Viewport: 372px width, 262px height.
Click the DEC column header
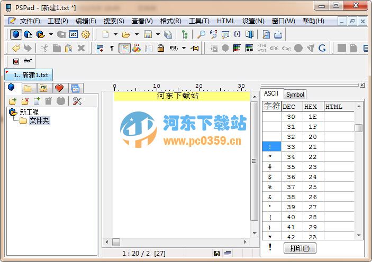(x=292, y=107)
